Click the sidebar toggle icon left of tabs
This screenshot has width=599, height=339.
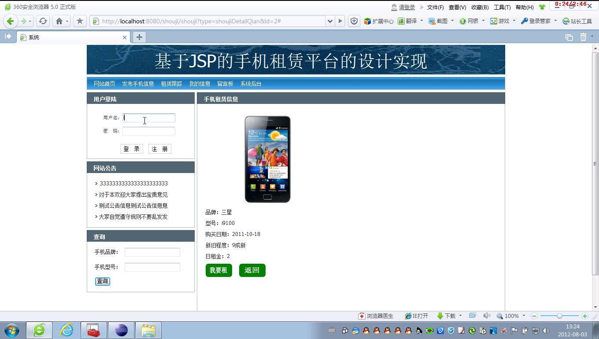point(8,37)
